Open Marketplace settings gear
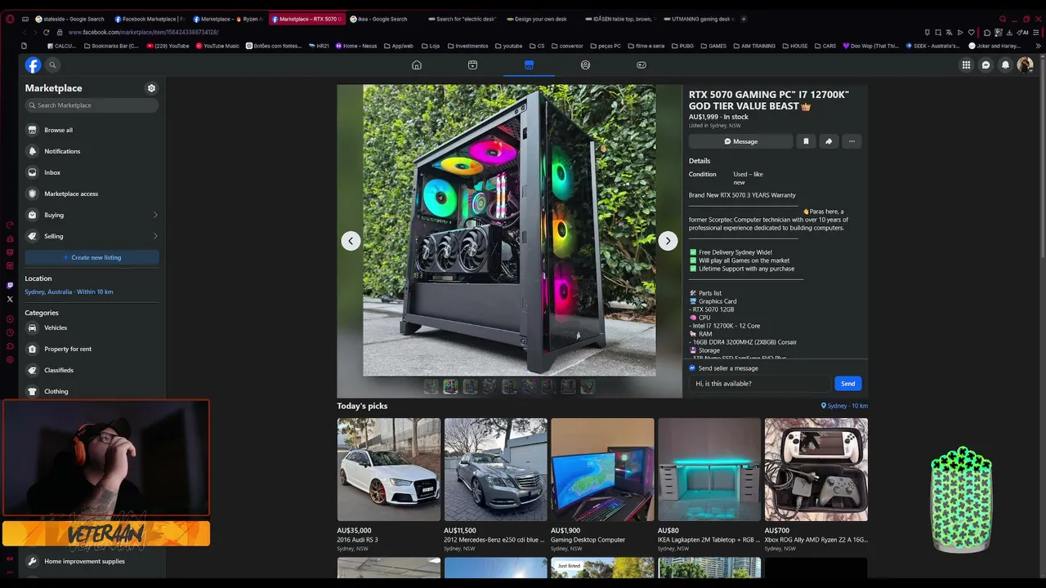This screenshot has width=1046, height=588. pos(151,88)
